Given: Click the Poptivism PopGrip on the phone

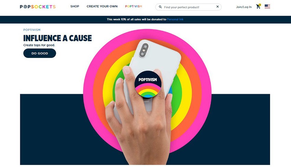Looking at the screenshot, I should (148, 84).
